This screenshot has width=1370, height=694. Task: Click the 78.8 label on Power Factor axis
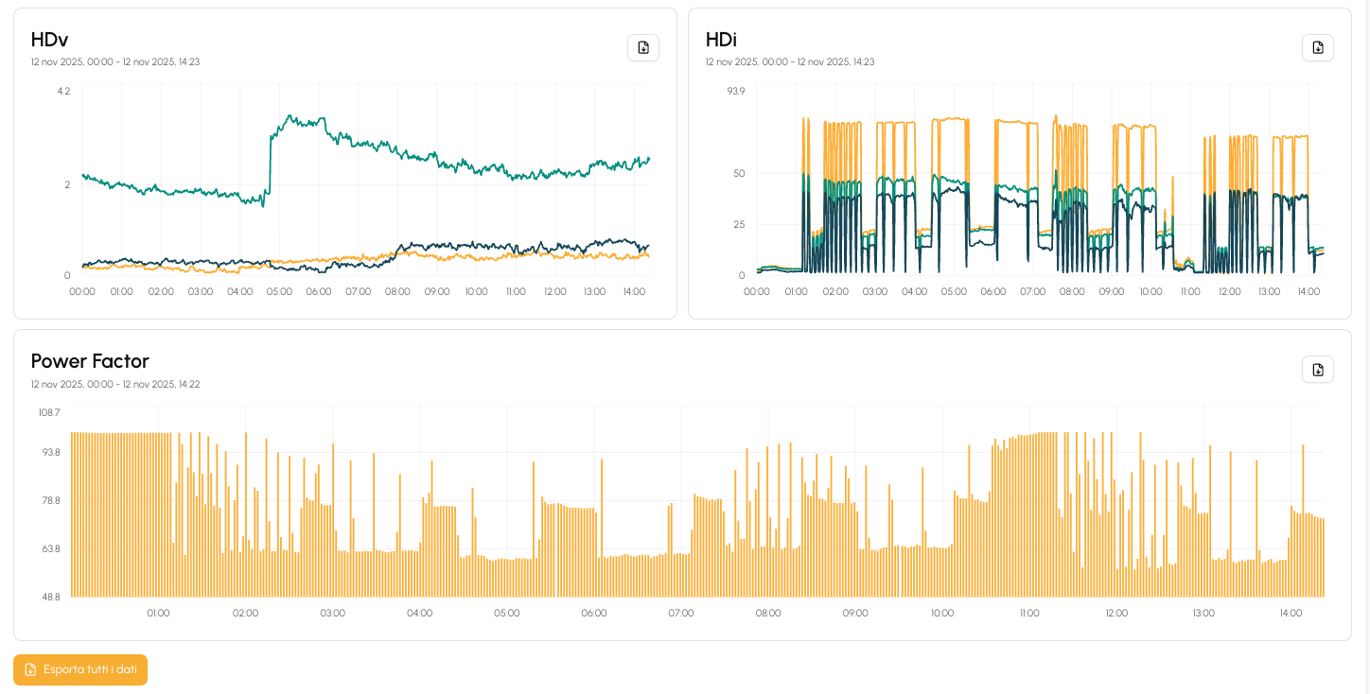click(50, 500)
